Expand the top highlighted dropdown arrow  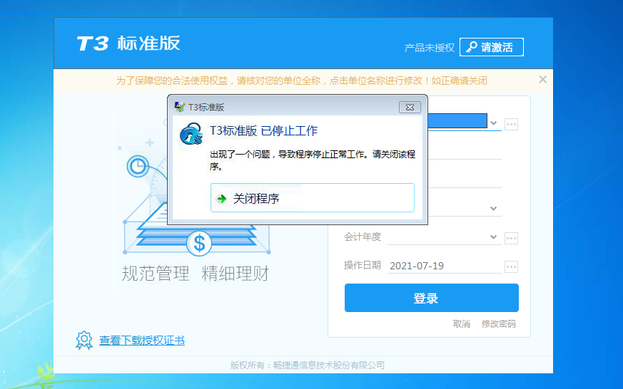pyautogui.click(x=493, y=123)
